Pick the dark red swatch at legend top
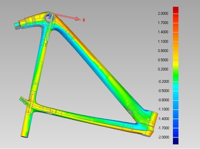 [x=176, y=10]
